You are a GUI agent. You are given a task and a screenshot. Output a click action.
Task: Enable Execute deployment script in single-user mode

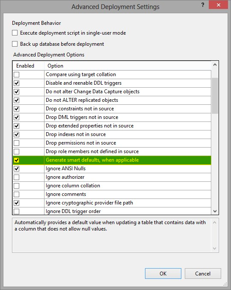[15, 33]
